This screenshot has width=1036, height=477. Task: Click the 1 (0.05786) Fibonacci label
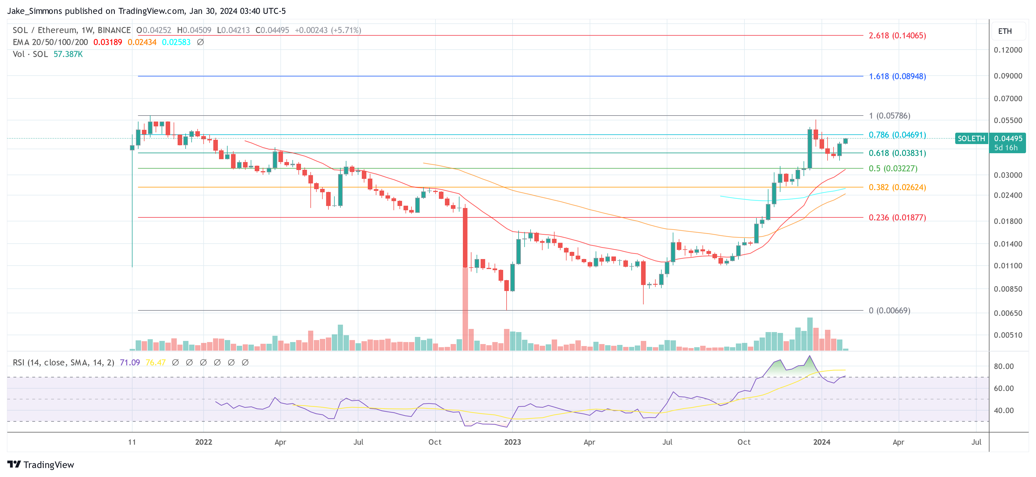[889, 116]
